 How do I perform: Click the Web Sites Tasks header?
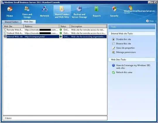(x=132, y=59)
